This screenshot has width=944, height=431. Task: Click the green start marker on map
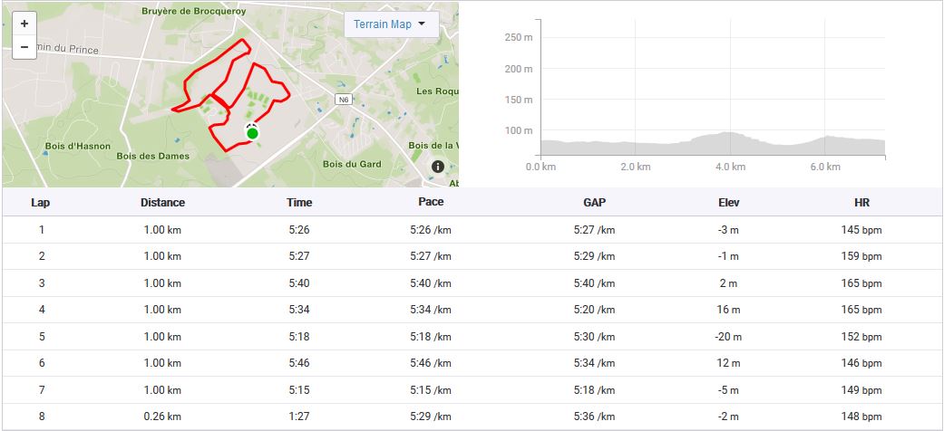252,134
